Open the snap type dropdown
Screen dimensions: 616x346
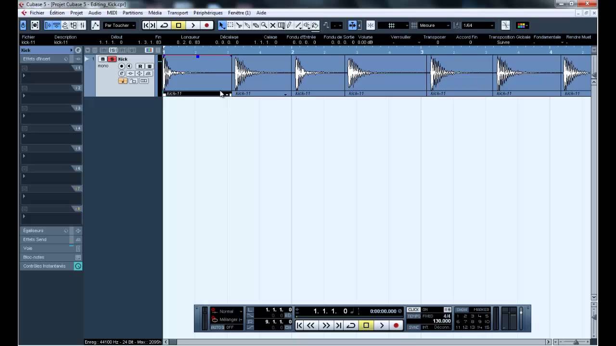(x=393, y=25)
